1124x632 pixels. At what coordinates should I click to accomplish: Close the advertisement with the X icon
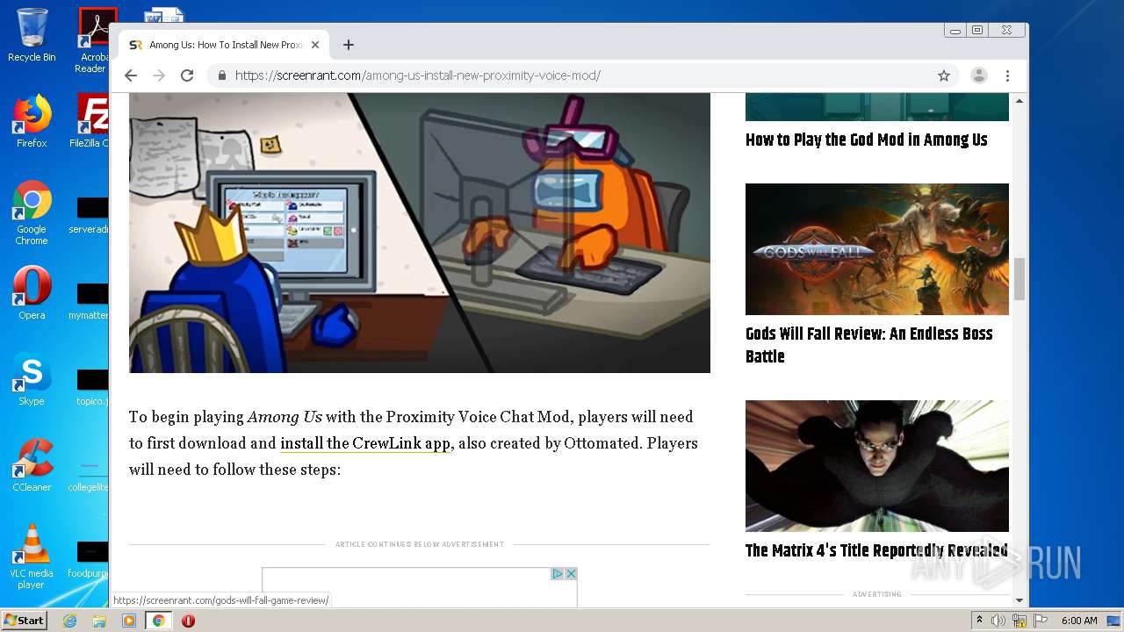tap(571, 574)
